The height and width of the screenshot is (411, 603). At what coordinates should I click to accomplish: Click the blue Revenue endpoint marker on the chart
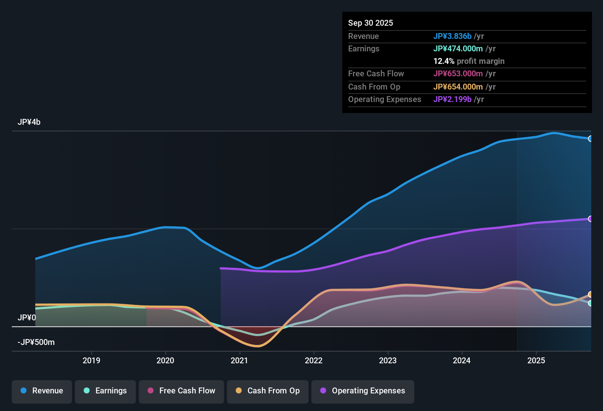click(591, 139)
